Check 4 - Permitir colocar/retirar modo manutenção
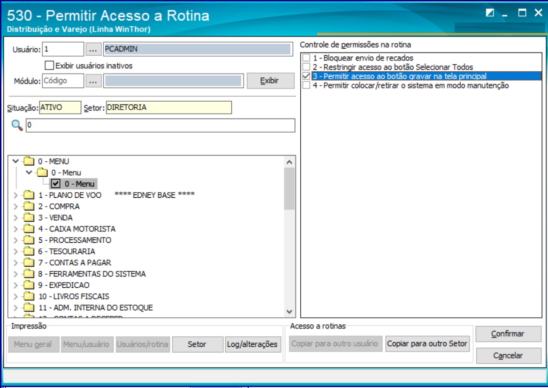This screenshot has width=548, height=388. pyautogui.click(x=306, y=85)
